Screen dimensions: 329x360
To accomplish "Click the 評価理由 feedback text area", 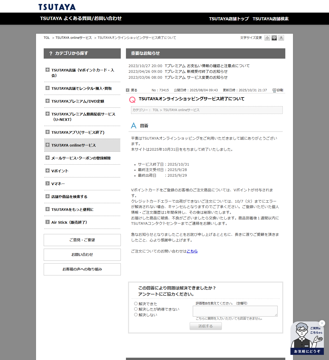I will click(x=235, y=311).
